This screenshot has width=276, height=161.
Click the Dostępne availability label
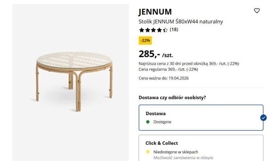click(162, 122)
